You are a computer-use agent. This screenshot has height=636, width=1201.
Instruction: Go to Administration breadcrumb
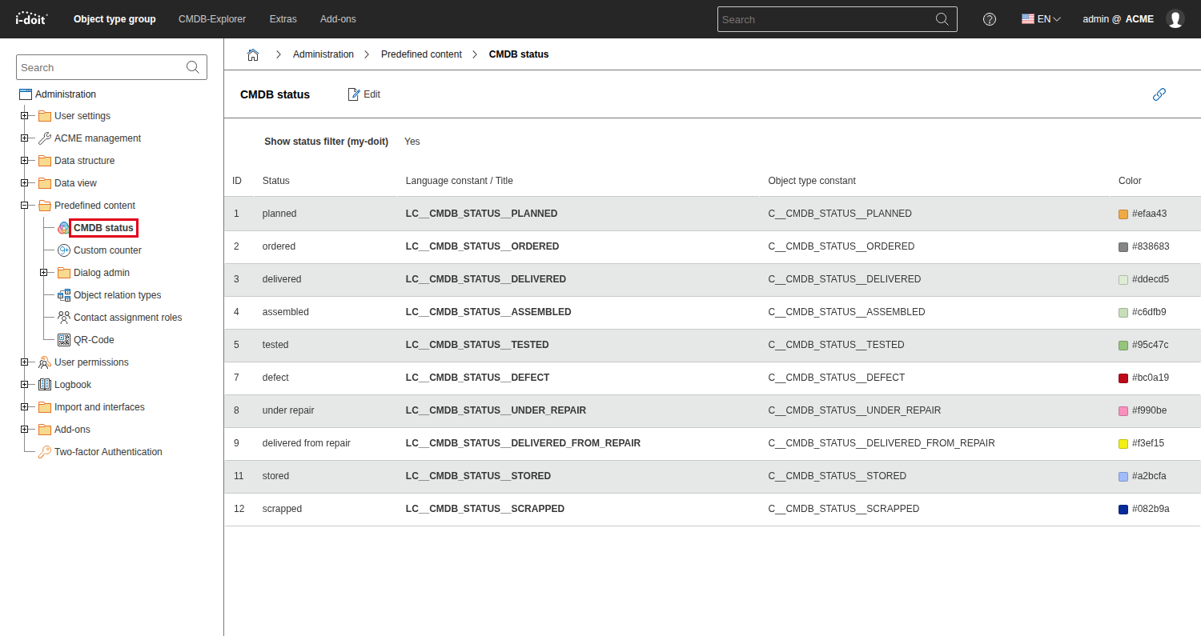(x=323, y=54)
